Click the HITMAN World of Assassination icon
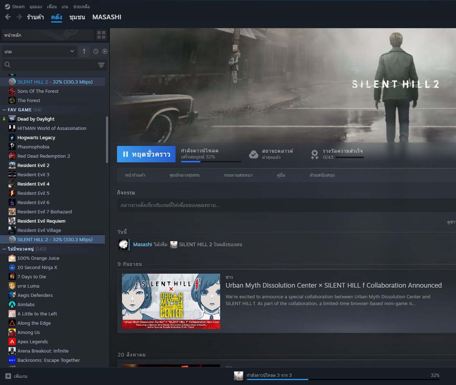 coord(12,128)
